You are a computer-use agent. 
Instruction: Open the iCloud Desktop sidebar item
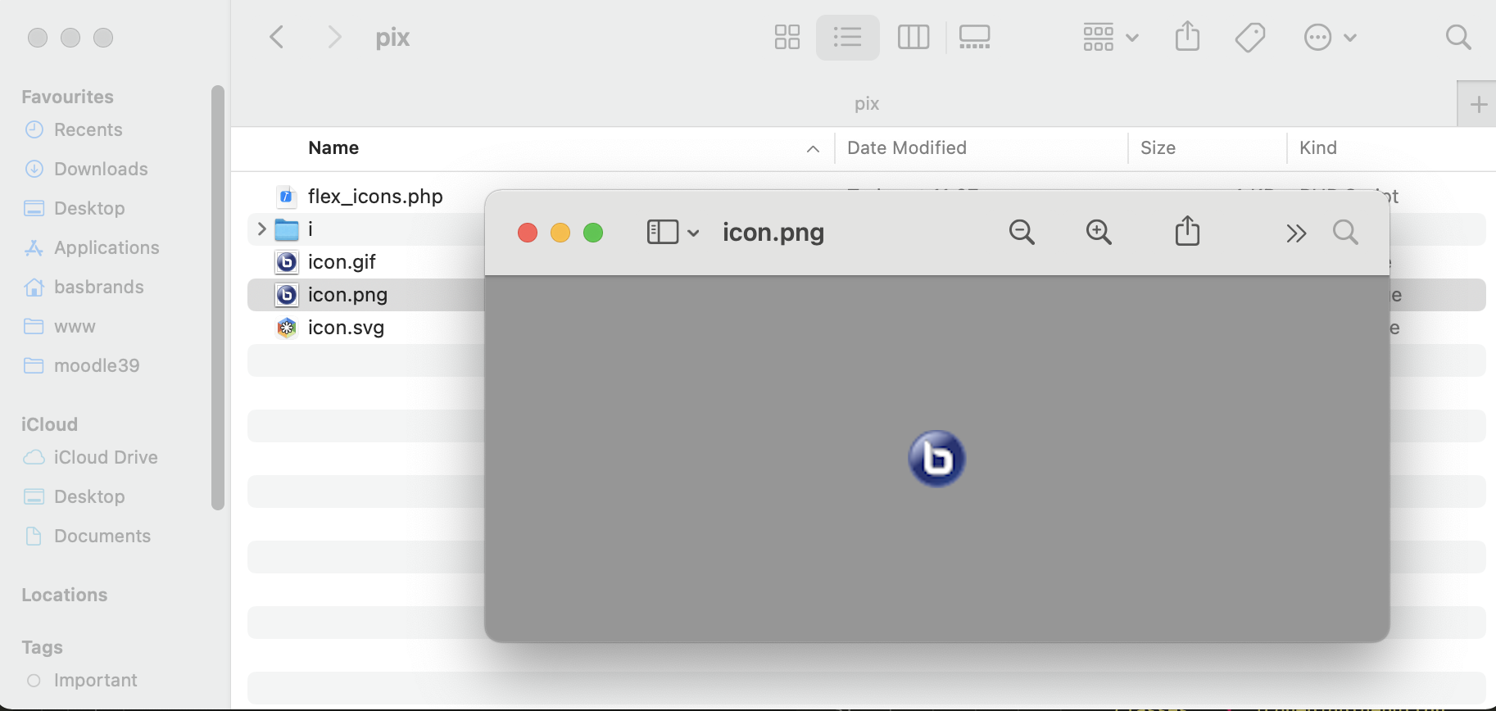pos(89,496)
